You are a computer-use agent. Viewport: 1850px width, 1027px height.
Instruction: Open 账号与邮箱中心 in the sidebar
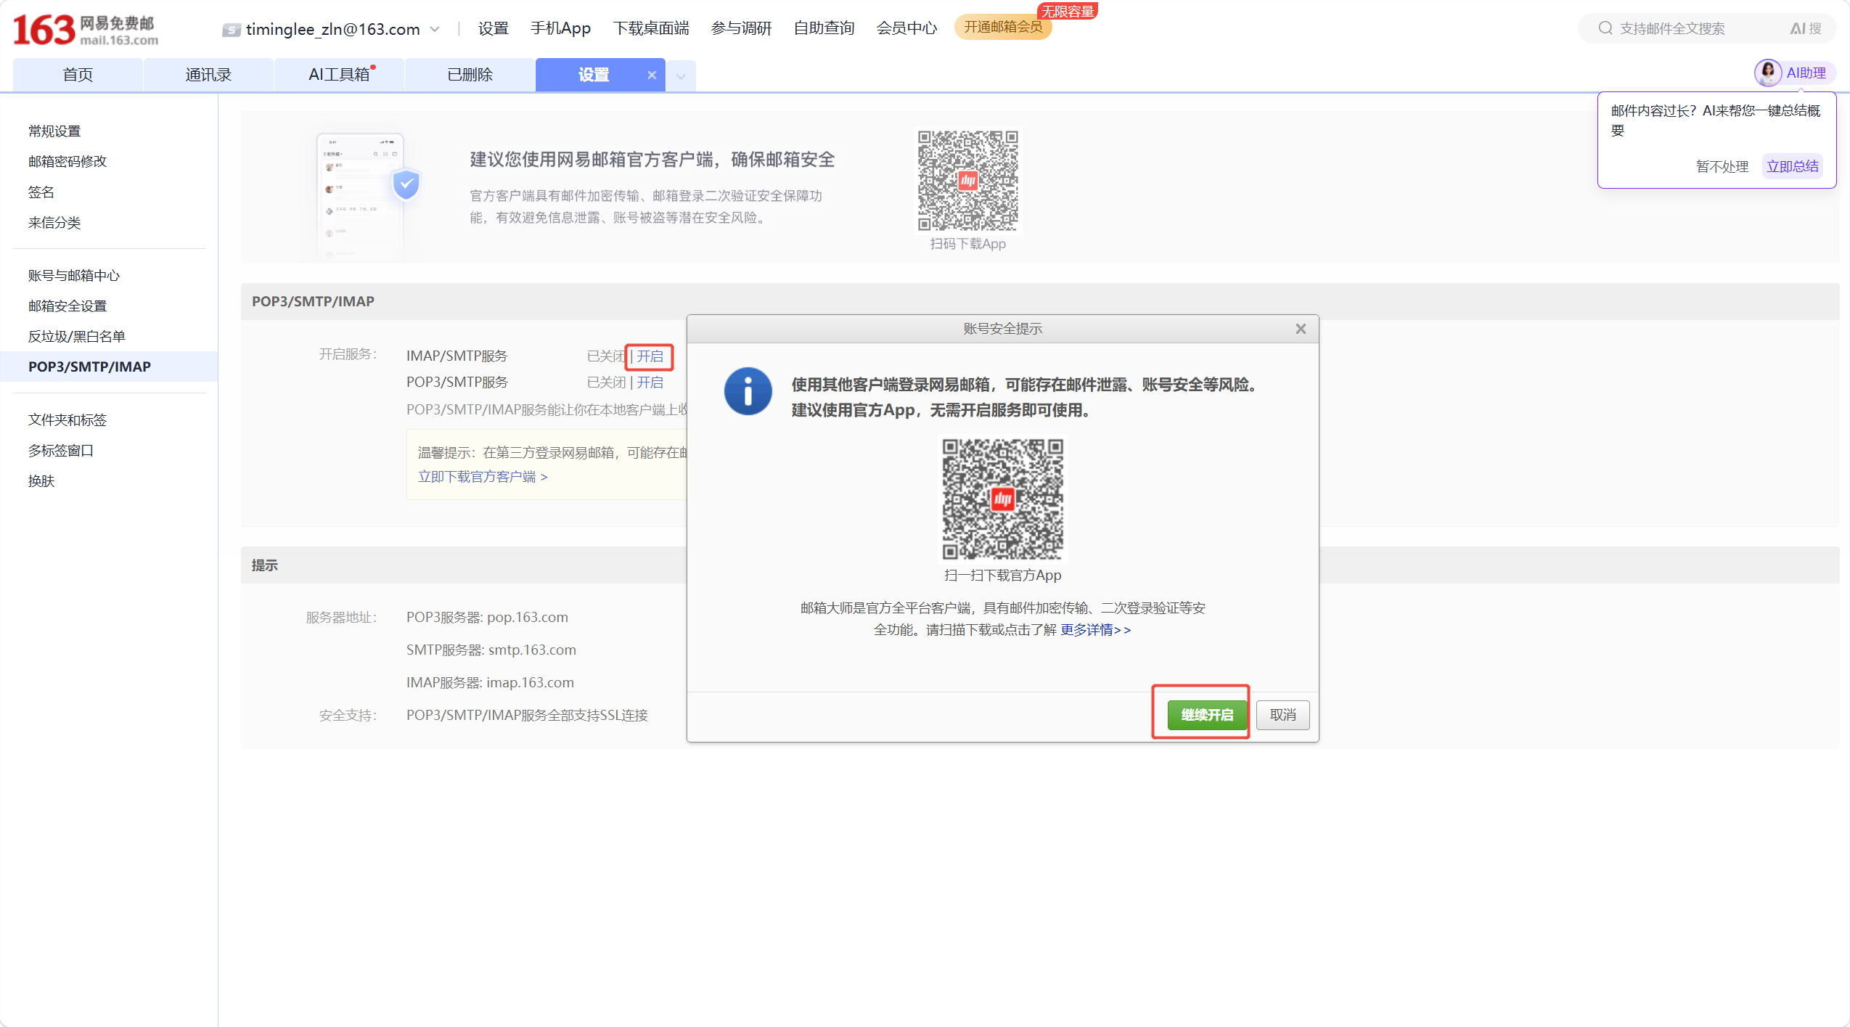tap(74, 276)
